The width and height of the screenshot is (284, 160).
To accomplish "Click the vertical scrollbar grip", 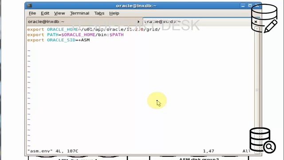I will coord(257,90).
